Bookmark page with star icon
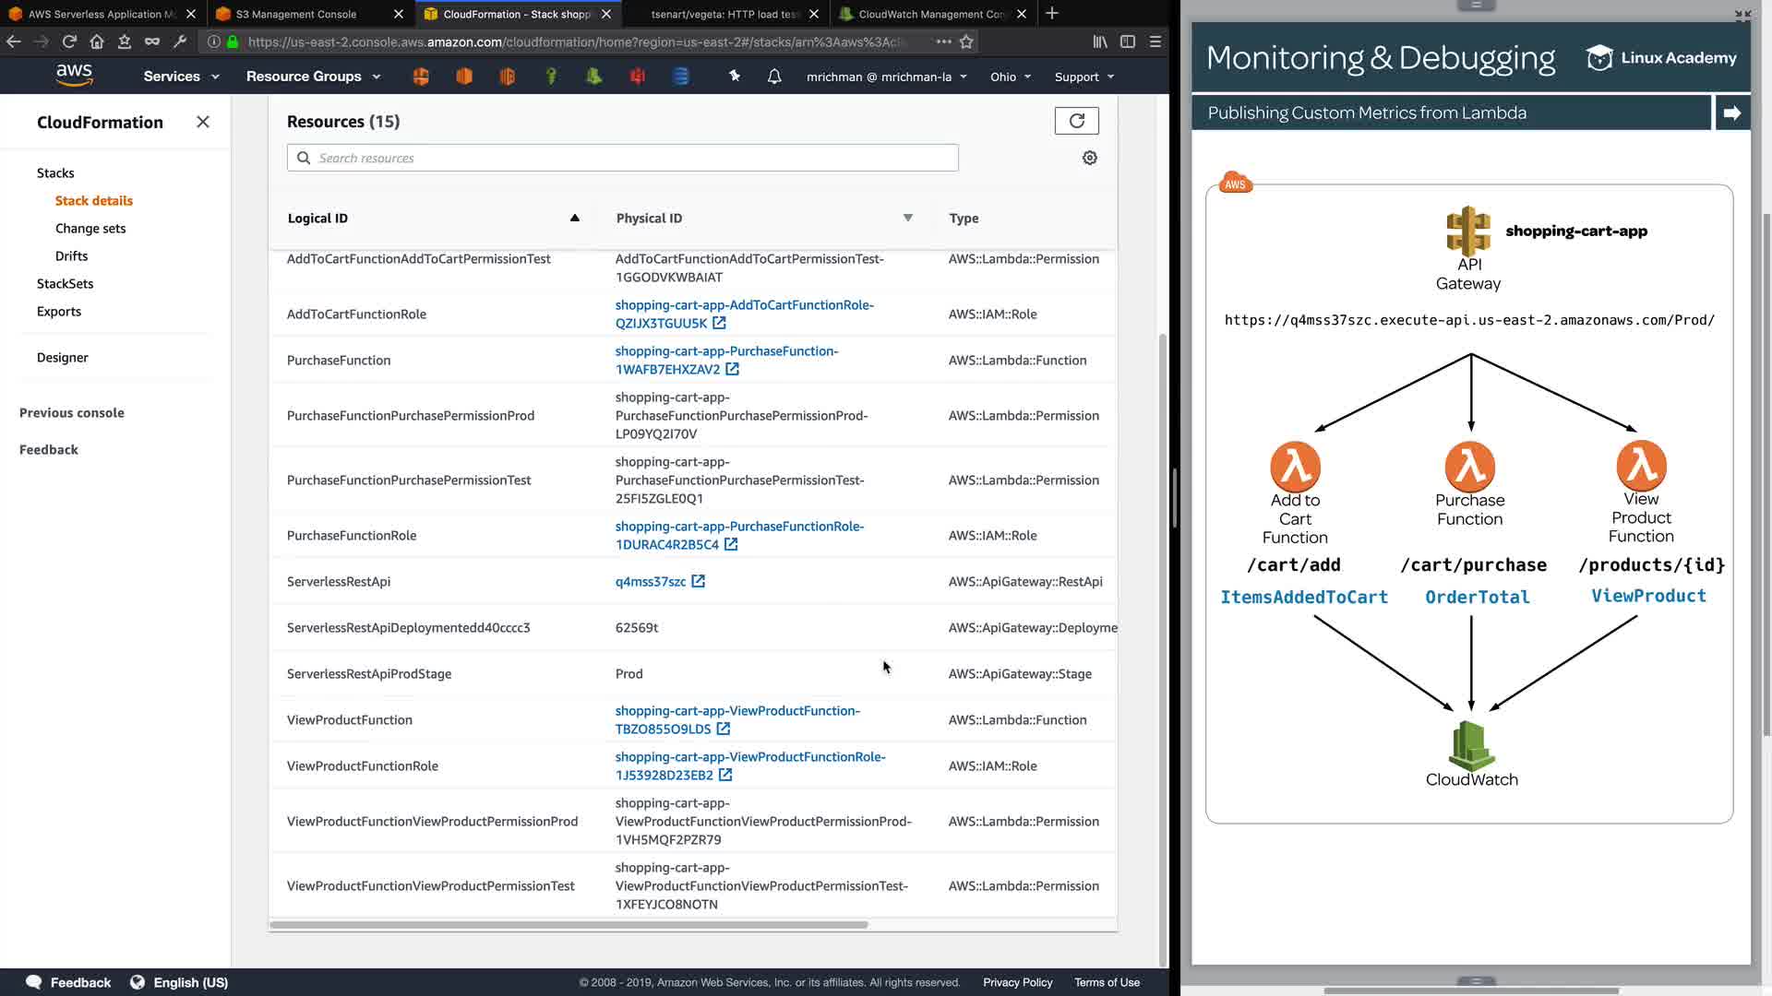This screenshot has height=996, width=1772. (966, 41)
